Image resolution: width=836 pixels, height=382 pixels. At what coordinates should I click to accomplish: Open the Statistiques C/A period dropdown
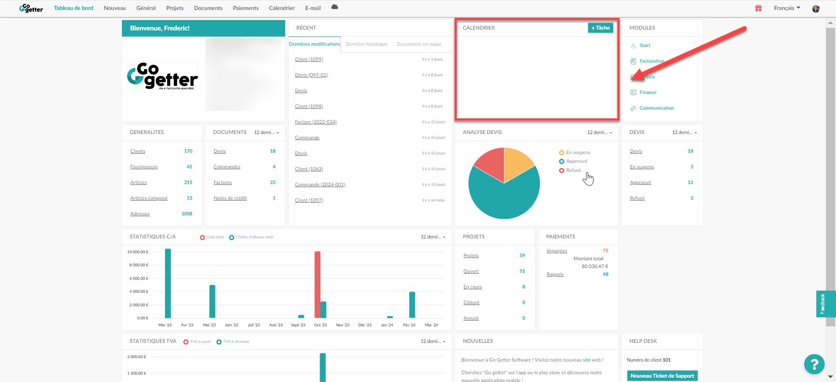coord(433,237)
